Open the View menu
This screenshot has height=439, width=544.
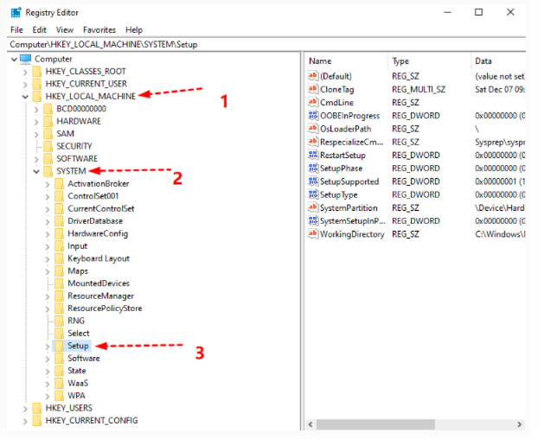[x=65, y=30]
